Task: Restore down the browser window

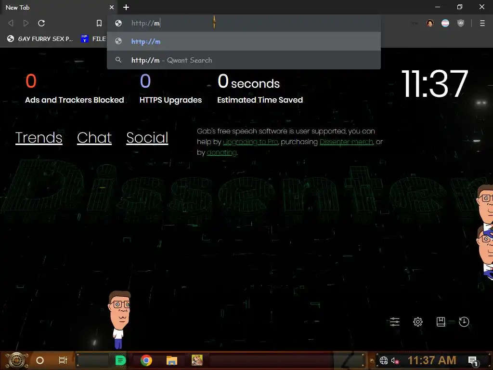Action: point(460,7)
